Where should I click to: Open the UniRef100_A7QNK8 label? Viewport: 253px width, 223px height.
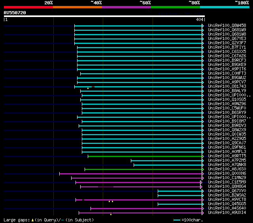coord(227,165)
